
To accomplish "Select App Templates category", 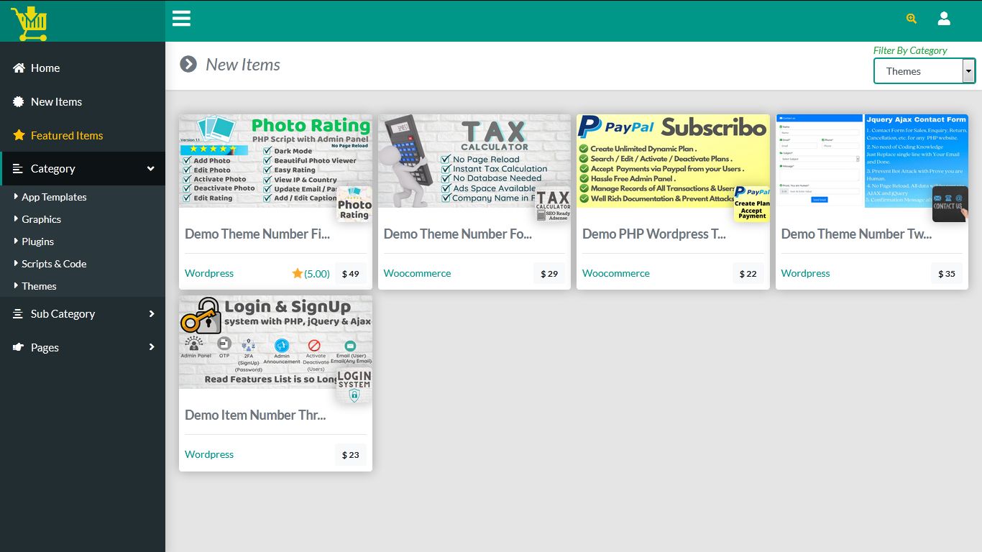I will [x=54, y=197].
